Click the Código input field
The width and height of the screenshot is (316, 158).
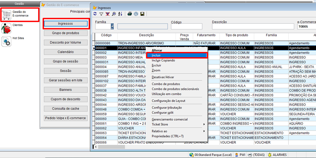tap(186, 26)
